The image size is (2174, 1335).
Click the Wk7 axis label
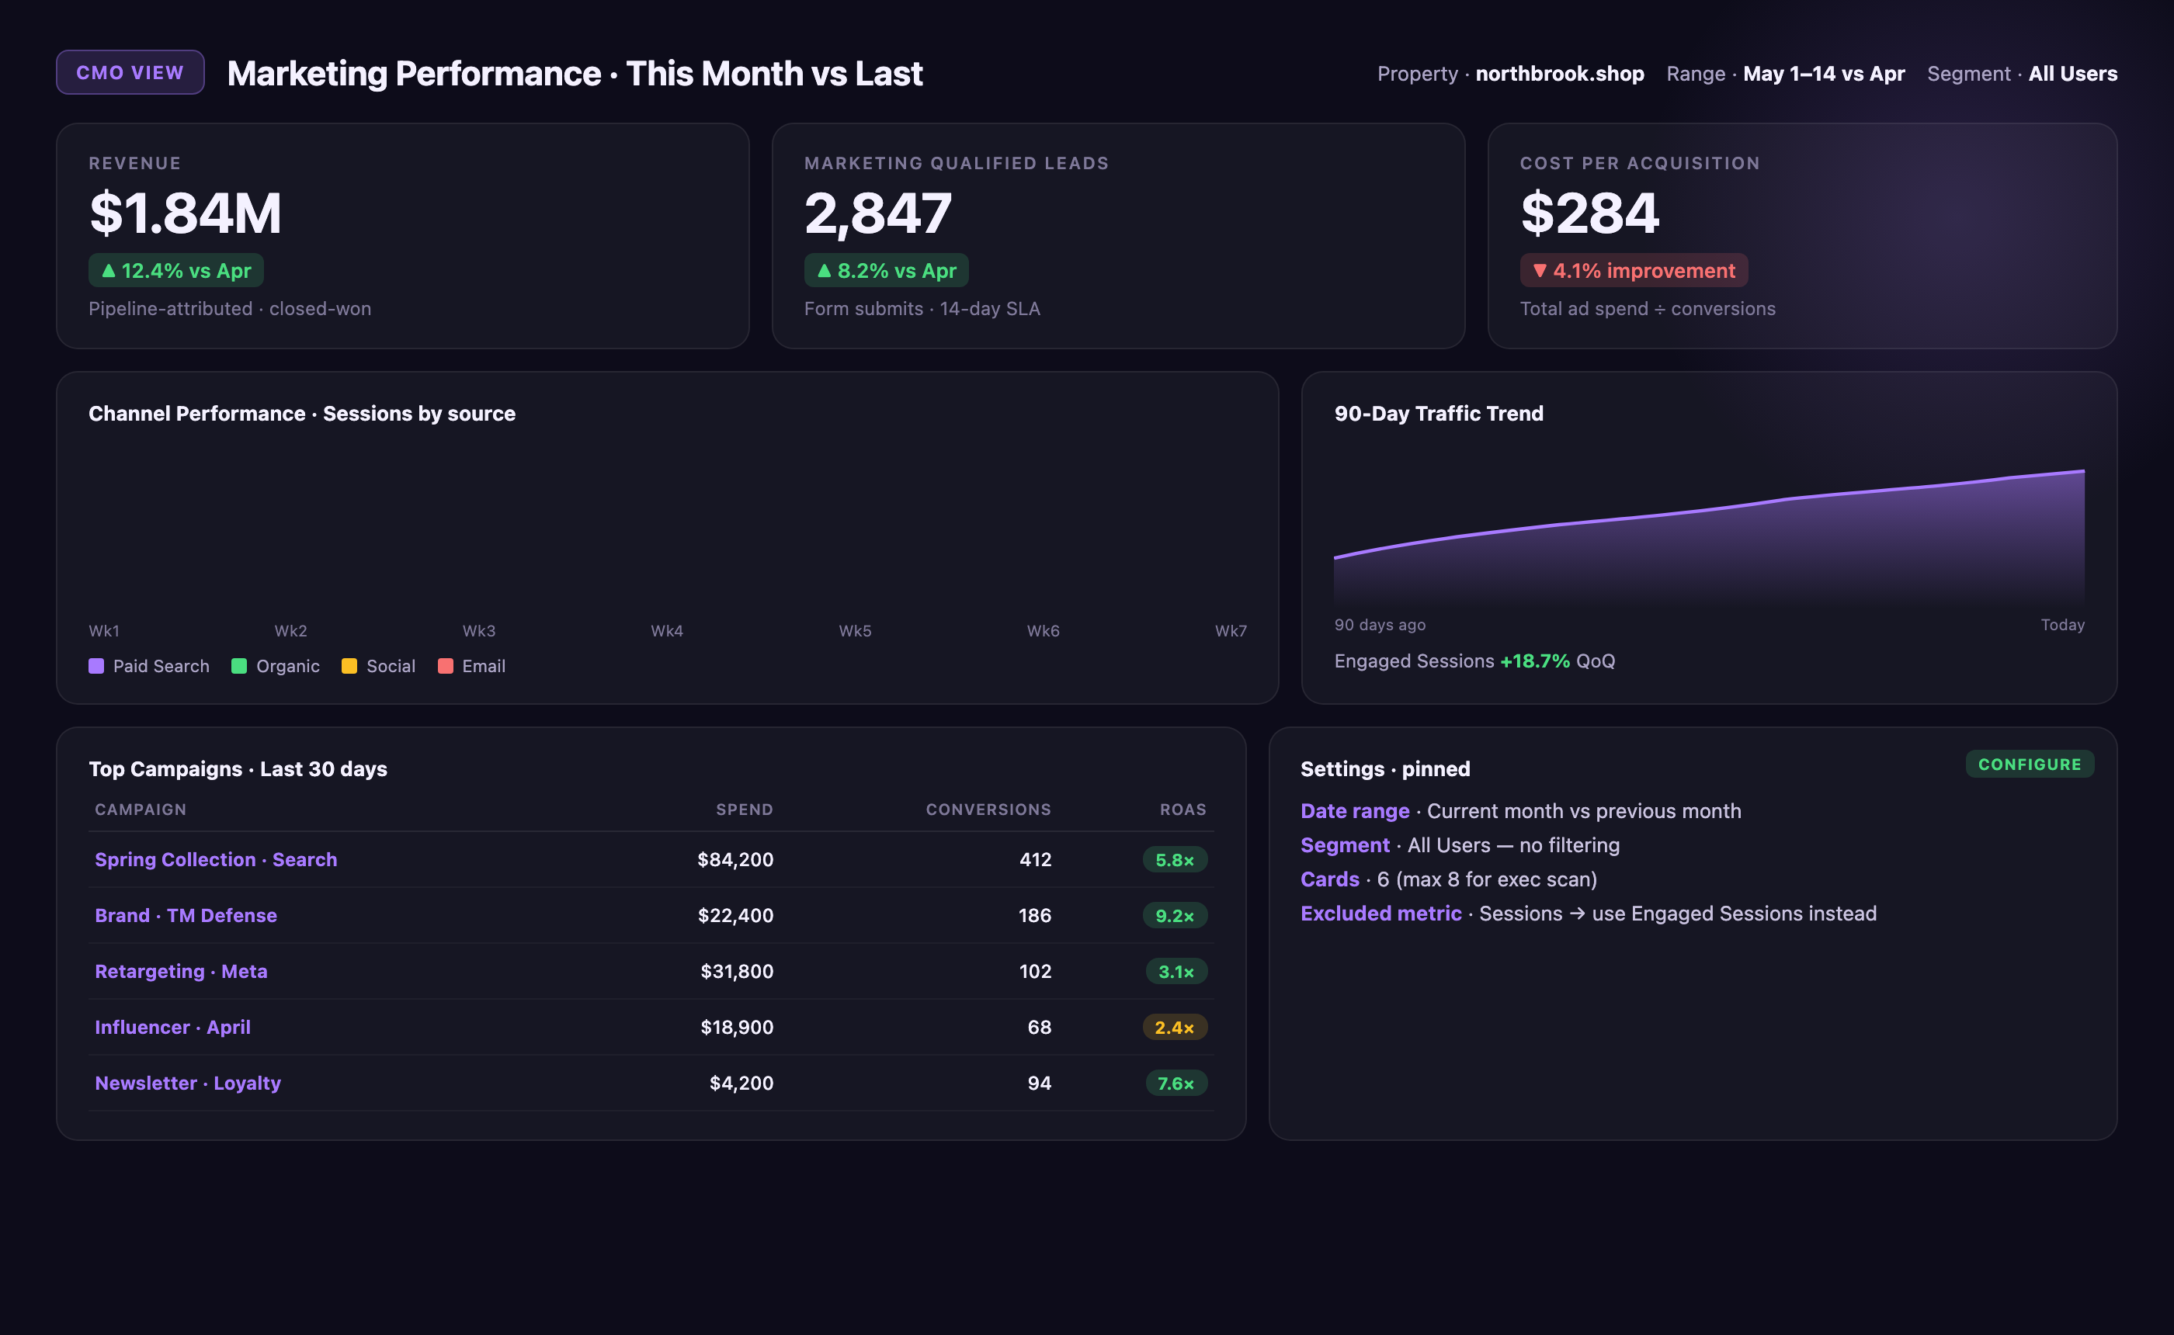(1230, 630)
